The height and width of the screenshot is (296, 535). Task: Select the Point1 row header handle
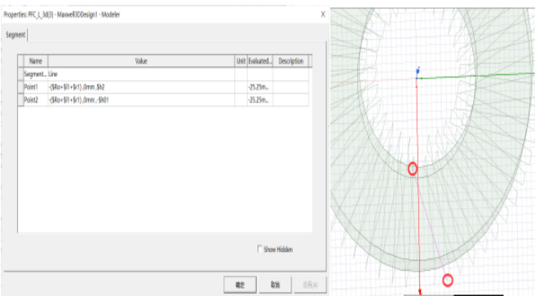click(x=20, y=87)
